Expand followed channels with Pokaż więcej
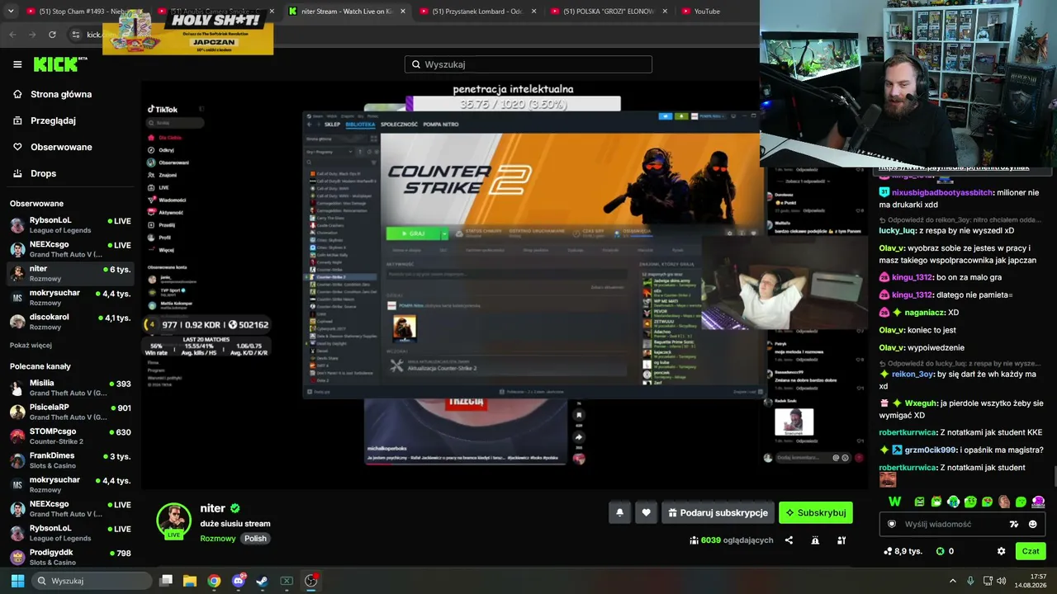The width and height of the screenshot is (1057, 594). [x=31, y=345]
